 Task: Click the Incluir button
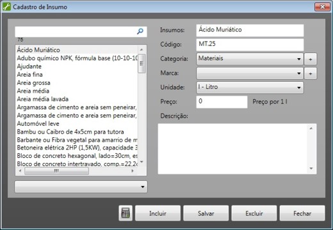158,213
